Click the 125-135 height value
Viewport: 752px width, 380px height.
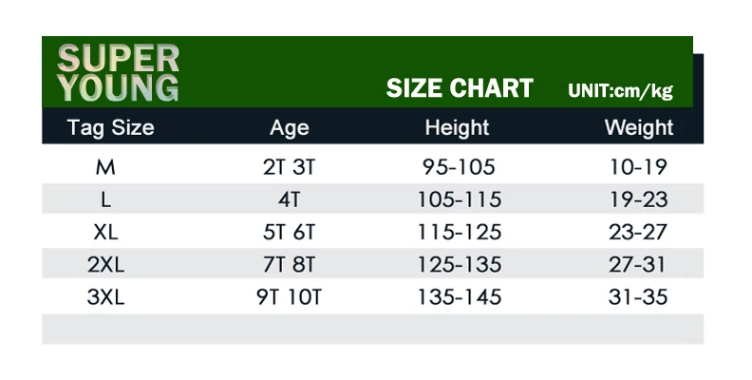coord(460,265)
